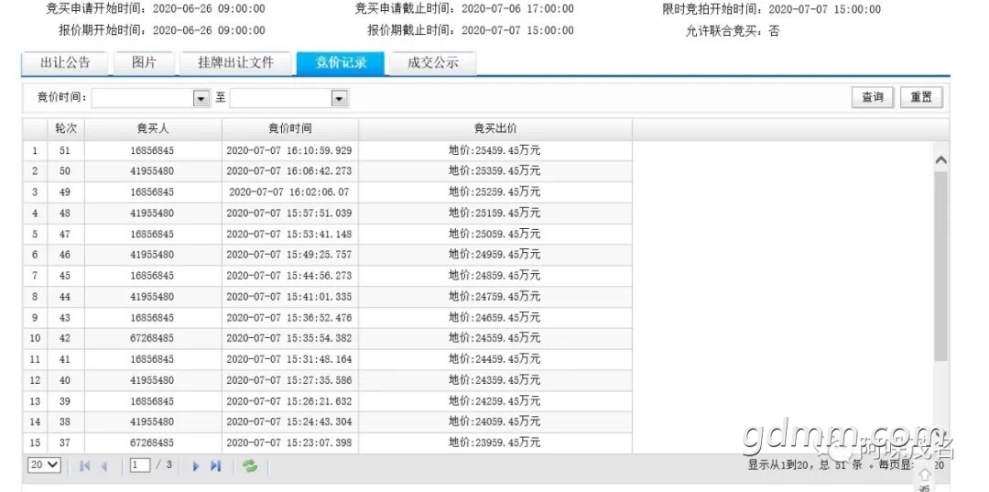Click round number 51 cell
The width and height of the screenshot is (989, 492).
[65, 151]
